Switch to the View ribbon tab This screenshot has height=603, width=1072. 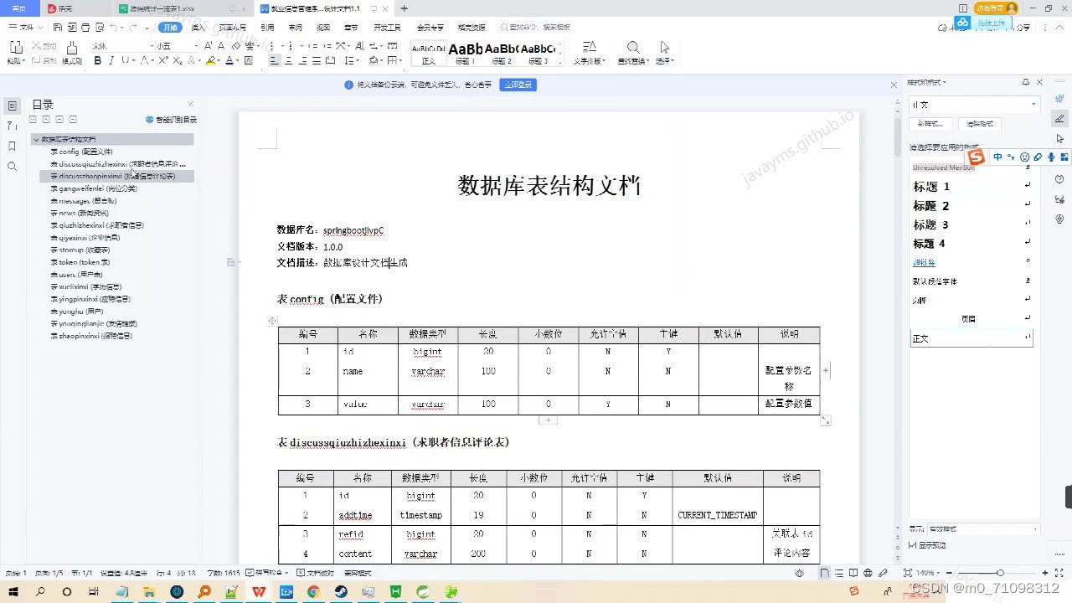[323, 28]
